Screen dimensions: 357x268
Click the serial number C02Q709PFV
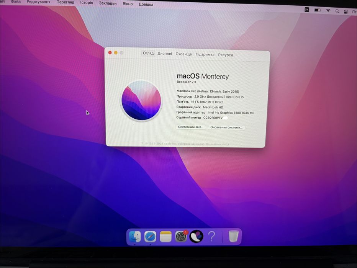click(x=213, y=118)
